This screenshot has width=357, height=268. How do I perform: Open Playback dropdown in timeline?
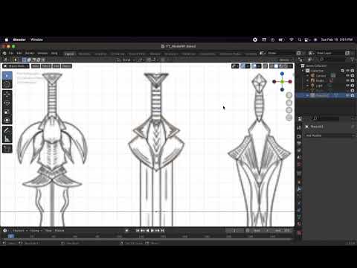[20, 231]
